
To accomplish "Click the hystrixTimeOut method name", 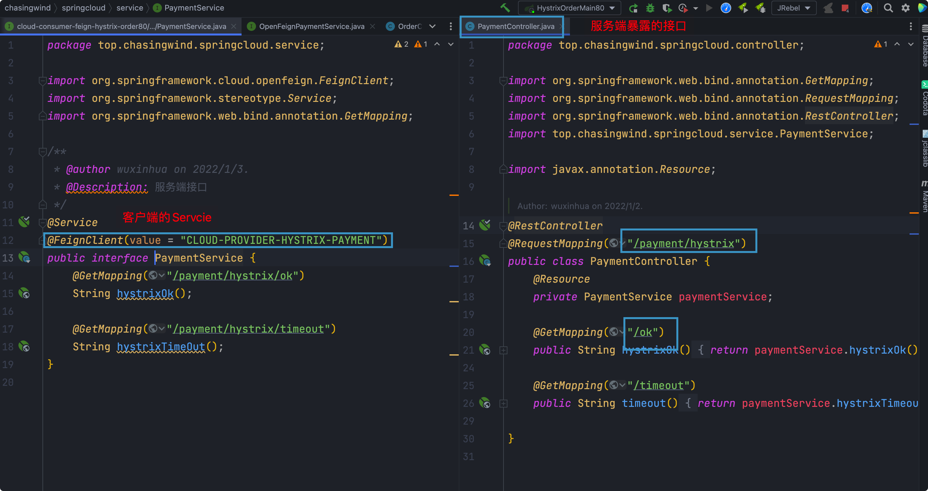I will pos(161,346).
